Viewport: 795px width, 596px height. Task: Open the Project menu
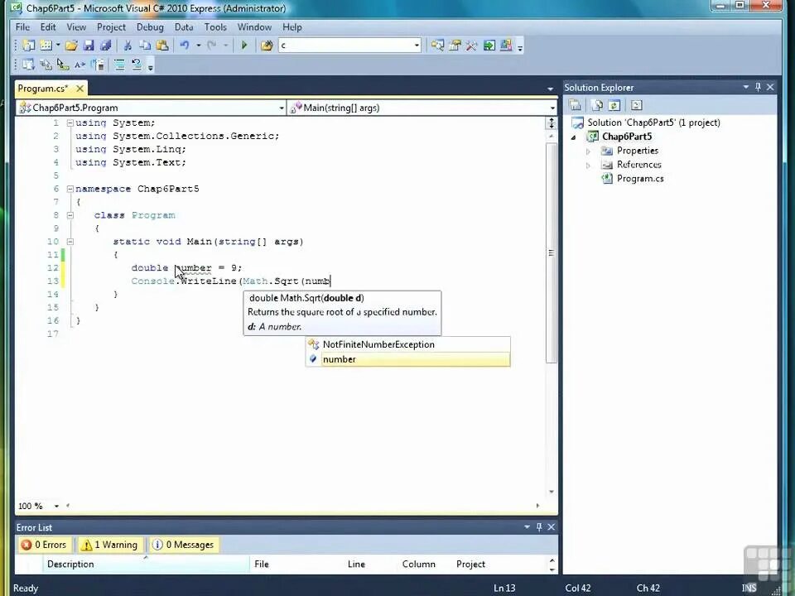click(111, 26)
